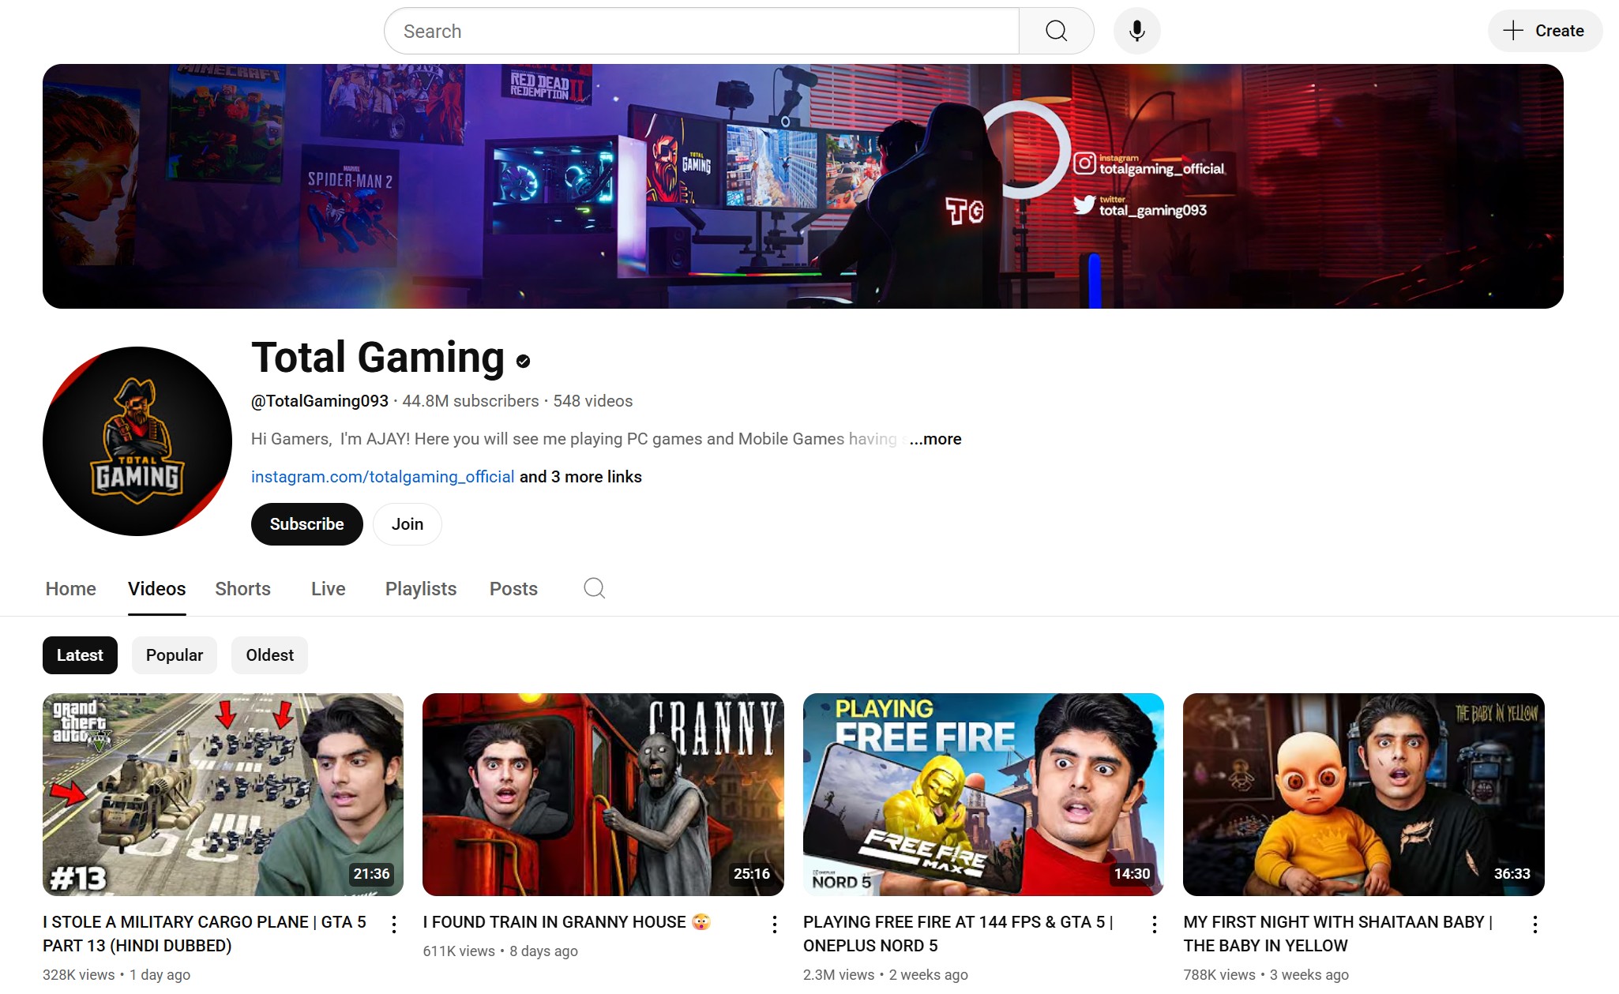Click the Total Gaming channel avatar
The image size is (1619, 994).
point(137,441)
